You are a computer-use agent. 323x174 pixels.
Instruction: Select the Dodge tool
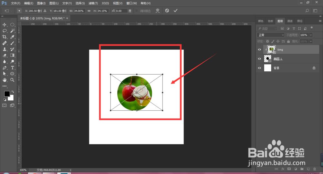pyautogui.click(x=12, y=62)
